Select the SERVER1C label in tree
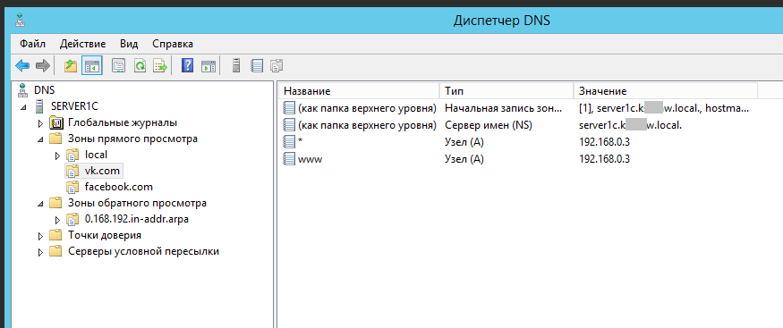The height and width of the screenshot is (328, 783). [x=75, y=106]
